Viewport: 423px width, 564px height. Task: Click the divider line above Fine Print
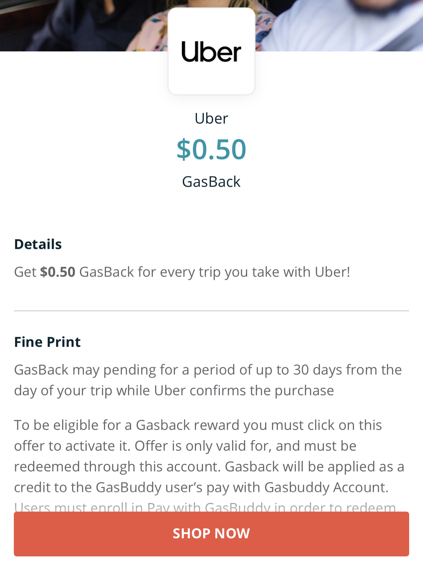coord(211,311)
